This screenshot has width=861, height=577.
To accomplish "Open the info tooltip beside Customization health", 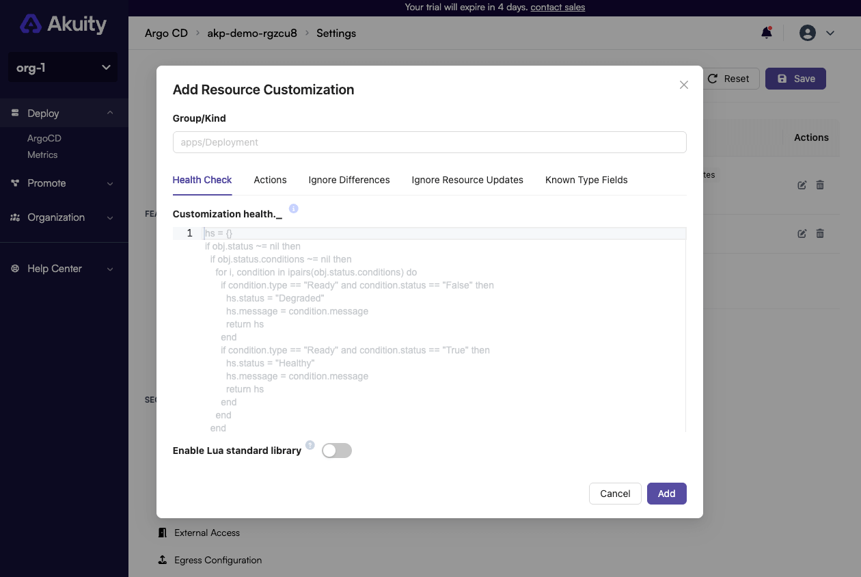I will (x=293, y=209).
